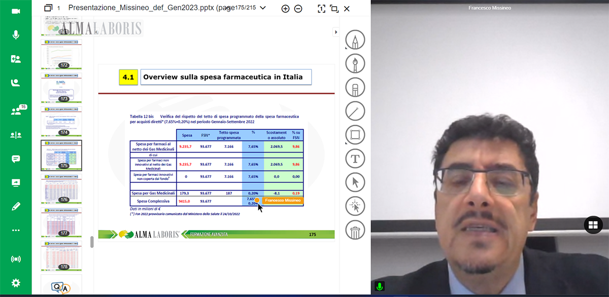This screenshot has width=609, height=297.
Task: Click the slide title 'Overview sulla spesa farmaceutica in Italia'
Action: (223, 77)
